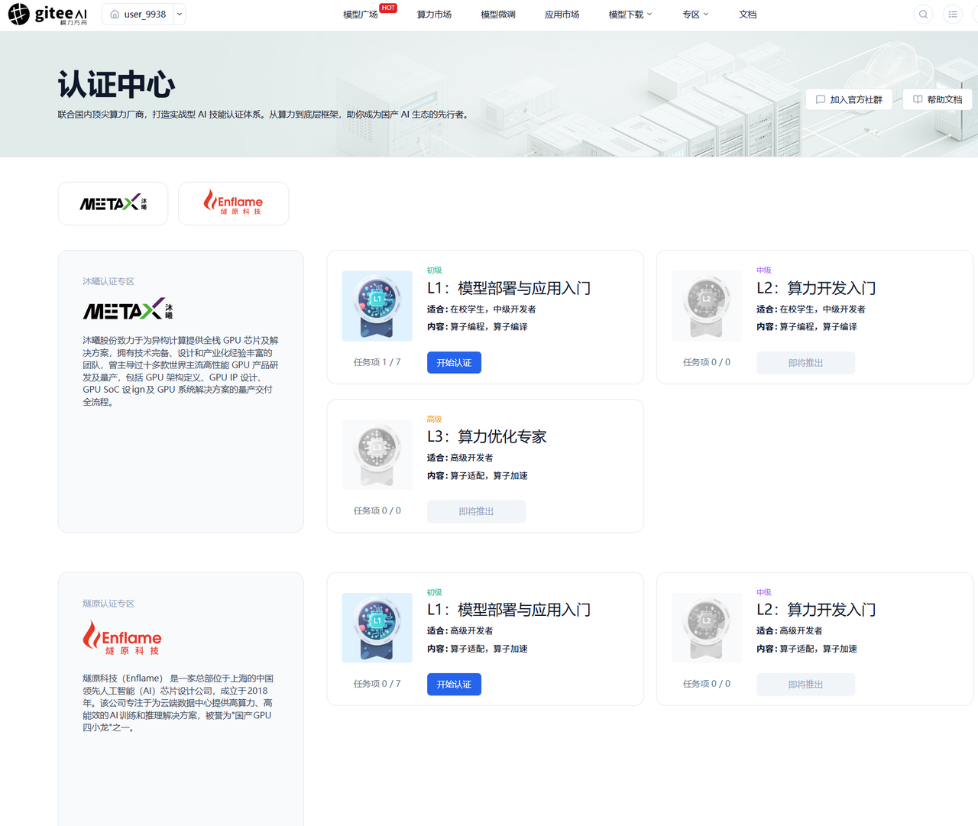The width and height of the screenshot is (978, 826).
Task: Open the list menu icon in header
Action: 953,14
